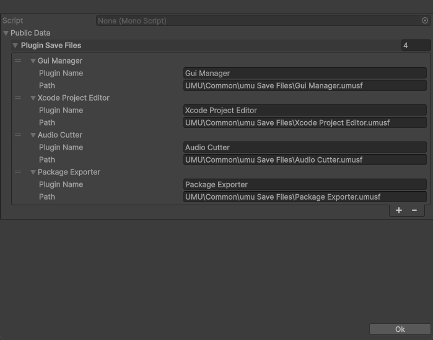The image size is (433, 340).
Task: Edit the Audio Cutter.umusf path field
Action: tap(305, 160)
